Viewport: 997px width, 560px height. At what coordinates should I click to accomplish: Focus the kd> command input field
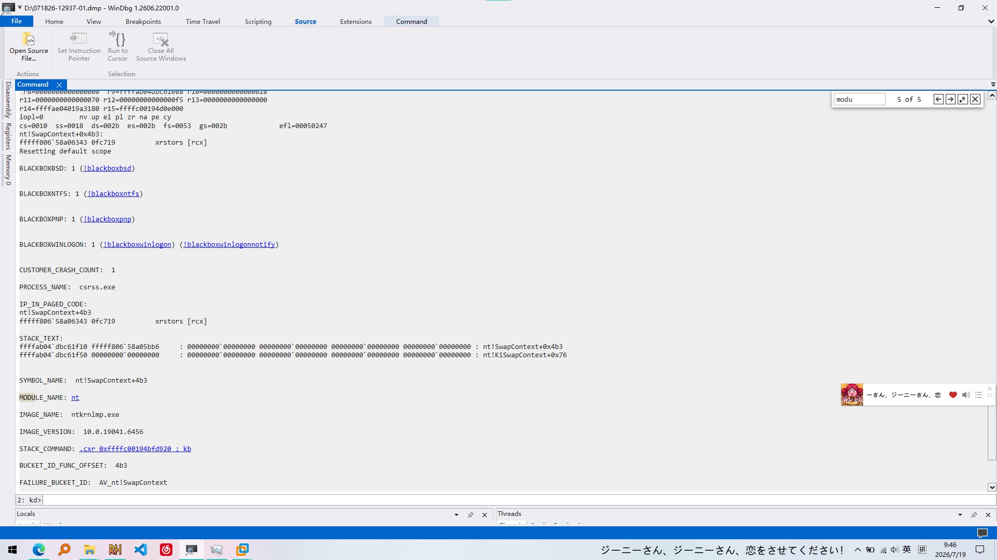pyautogui.click(x=519, y=500)
